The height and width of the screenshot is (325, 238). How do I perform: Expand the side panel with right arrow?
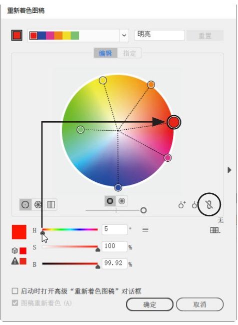229,170
